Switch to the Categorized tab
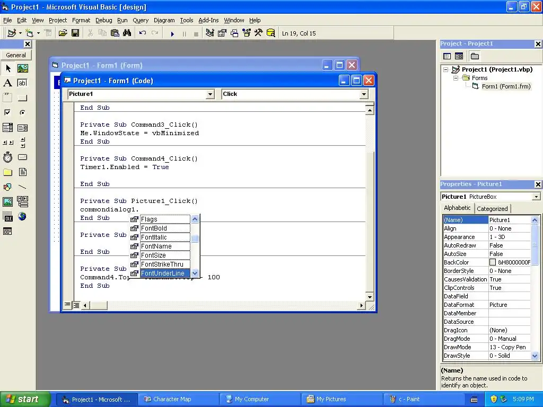 point(492,209)
